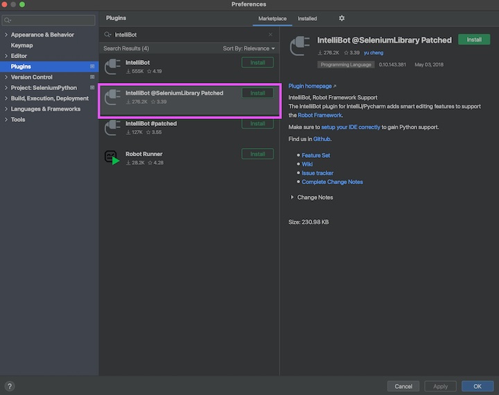Expand Appearance & Behavior settings

(6, 35)
